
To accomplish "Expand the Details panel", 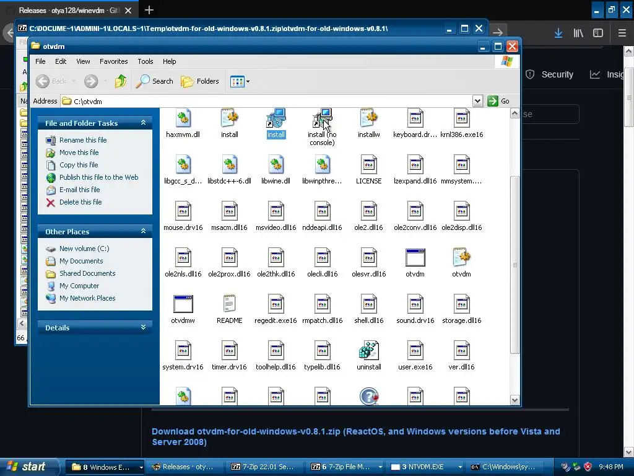I will (x=143, y=327).
